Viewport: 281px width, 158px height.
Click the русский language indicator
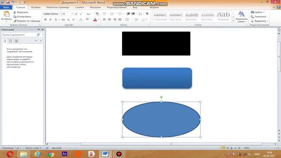point(57,148)
